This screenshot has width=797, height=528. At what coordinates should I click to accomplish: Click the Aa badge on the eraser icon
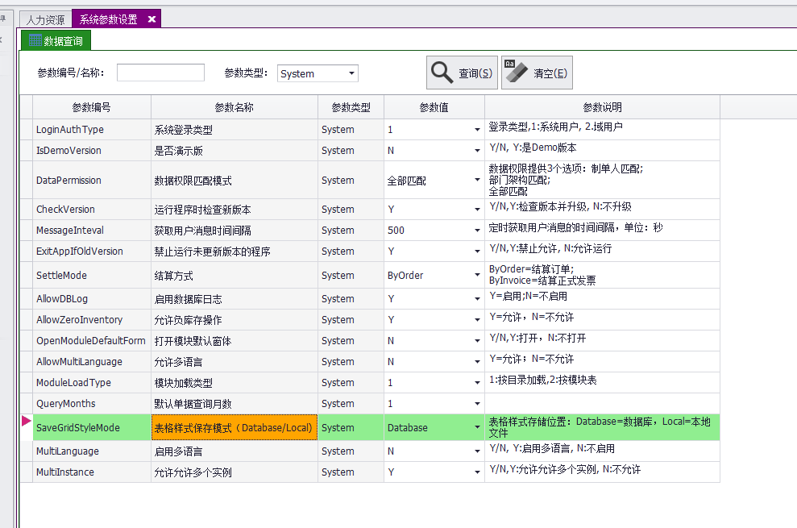click(508, 63)
